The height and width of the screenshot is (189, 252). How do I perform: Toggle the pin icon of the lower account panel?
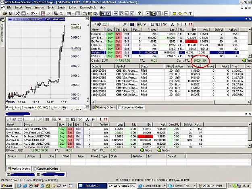[x=246, y=114]
